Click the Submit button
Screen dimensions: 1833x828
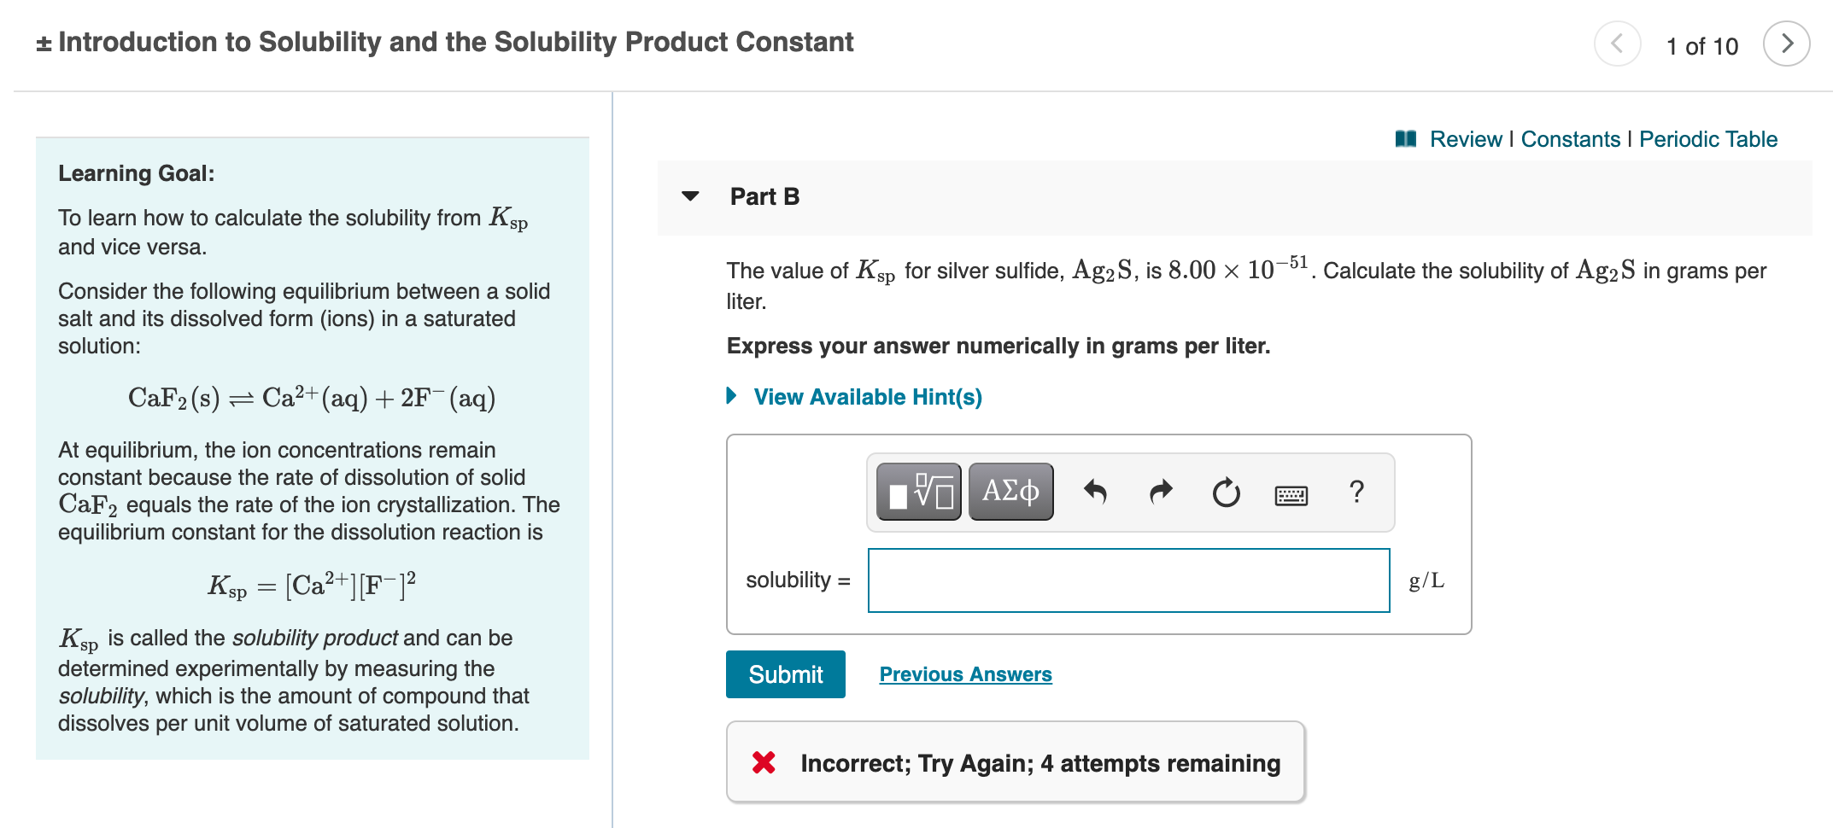[785, 673]
